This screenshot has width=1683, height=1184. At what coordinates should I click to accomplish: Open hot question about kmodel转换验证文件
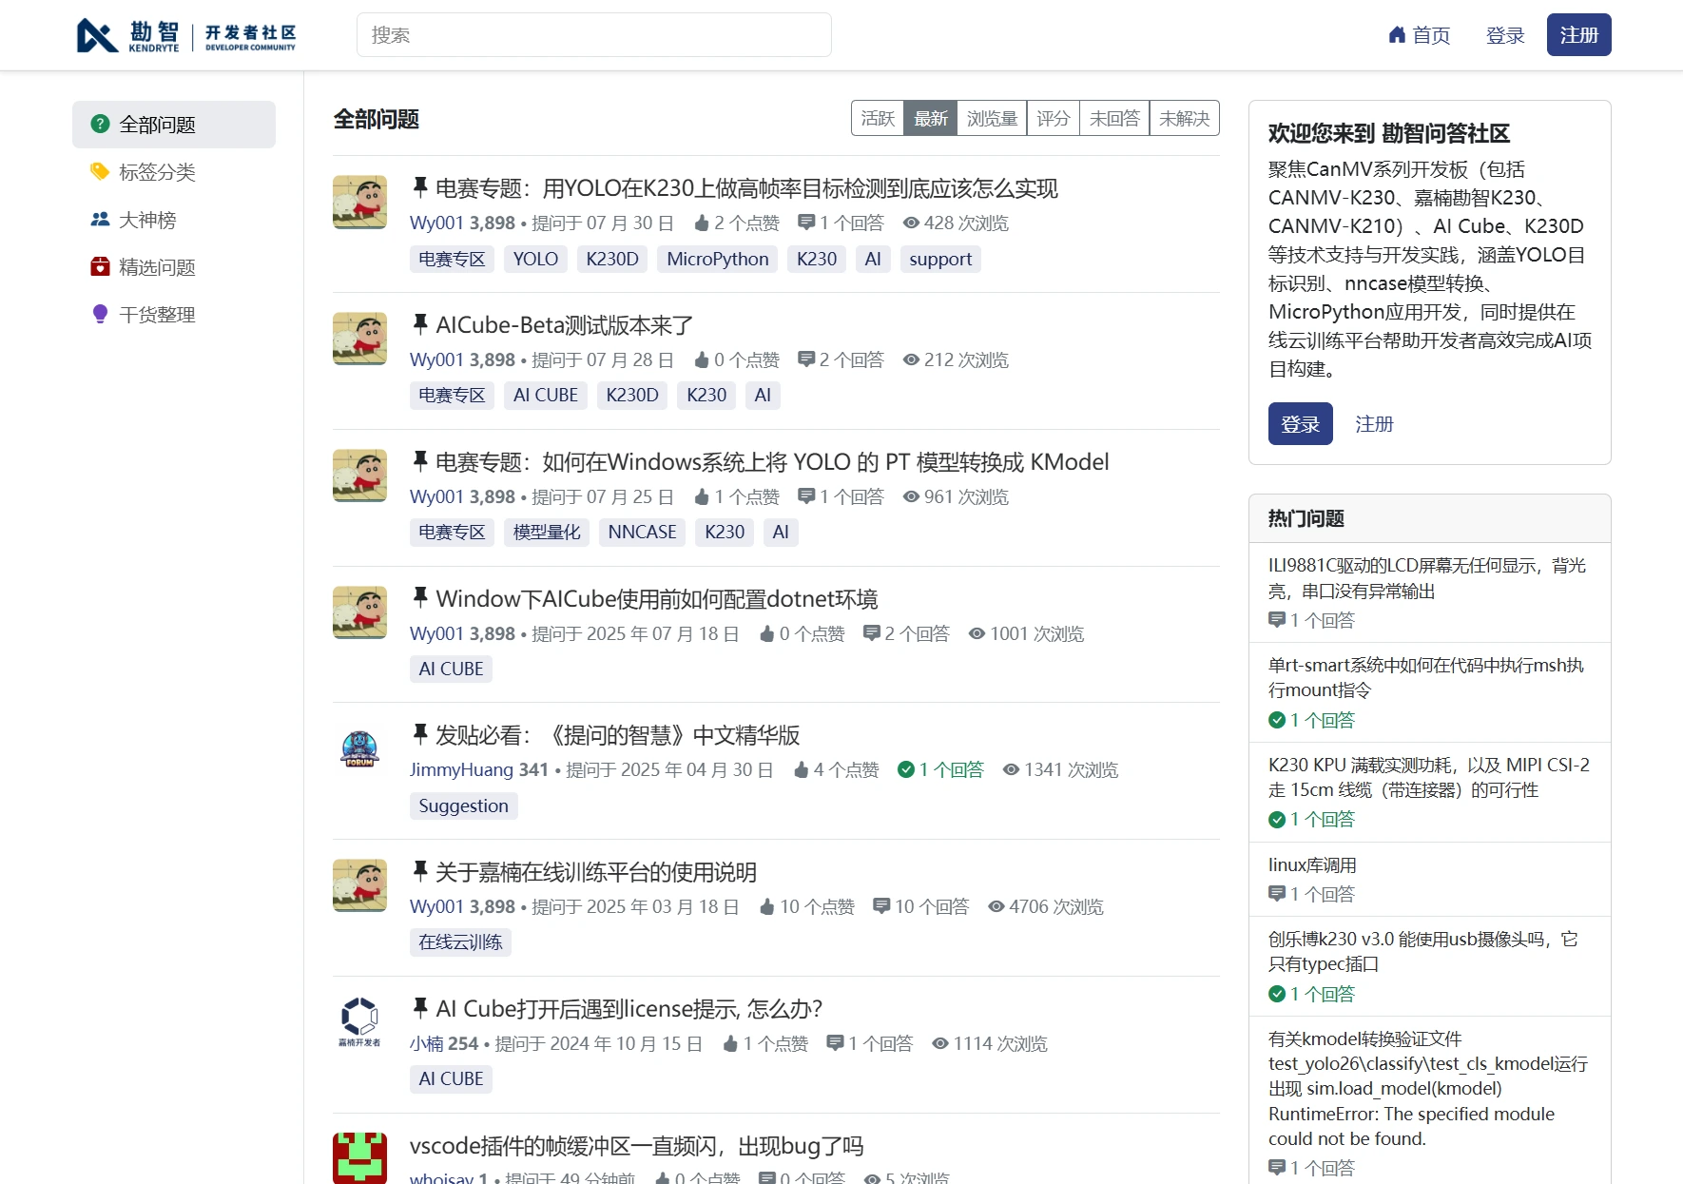coord(1428,1088)
